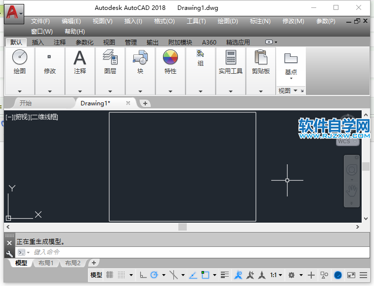Click the command line input field
This screenshot has height=286, width=374.
pyautogui.click(x=192, y=252)
